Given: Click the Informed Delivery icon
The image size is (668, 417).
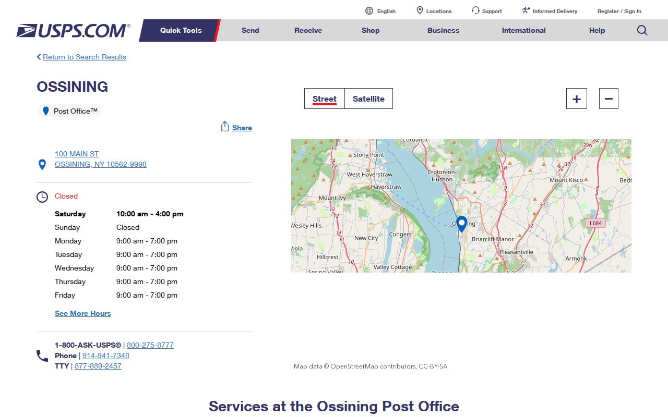Looking at the screenshot, I should click(526, 10).
